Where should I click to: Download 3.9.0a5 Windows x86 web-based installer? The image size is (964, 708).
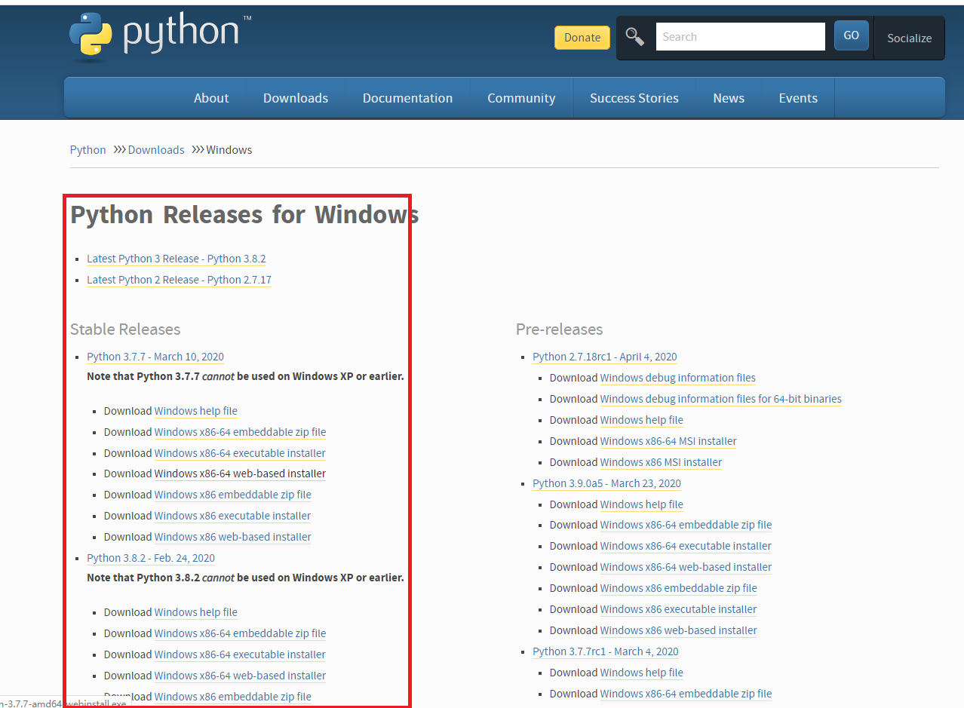coord(678,630)
